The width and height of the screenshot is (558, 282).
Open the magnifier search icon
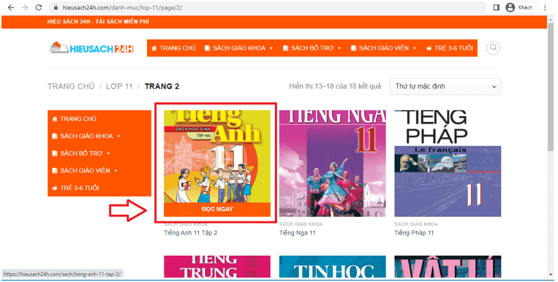point(493,47)
